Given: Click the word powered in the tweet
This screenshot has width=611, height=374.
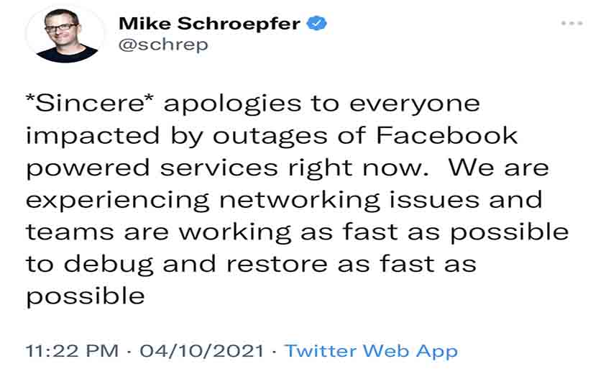Looking at the screenshot, I should [x=88, y=169].
